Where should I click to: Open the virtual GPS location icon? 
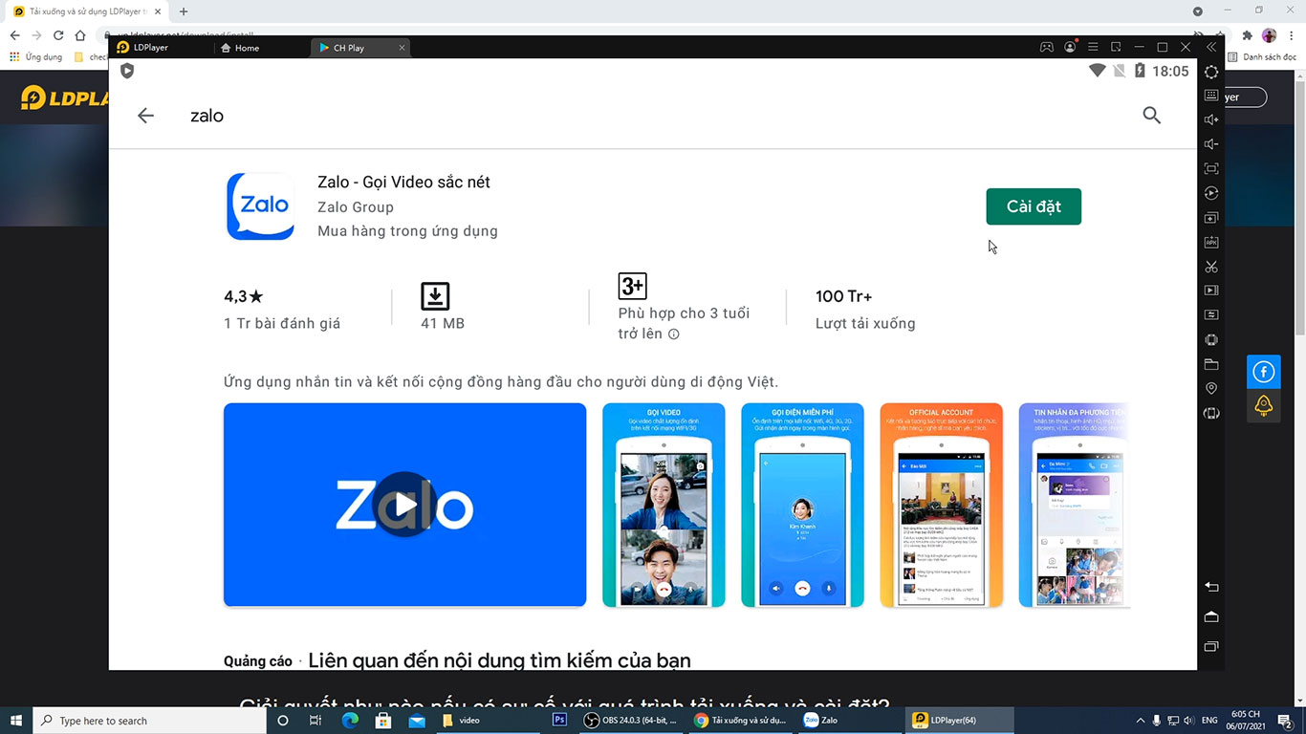[x=1211, y=389]
